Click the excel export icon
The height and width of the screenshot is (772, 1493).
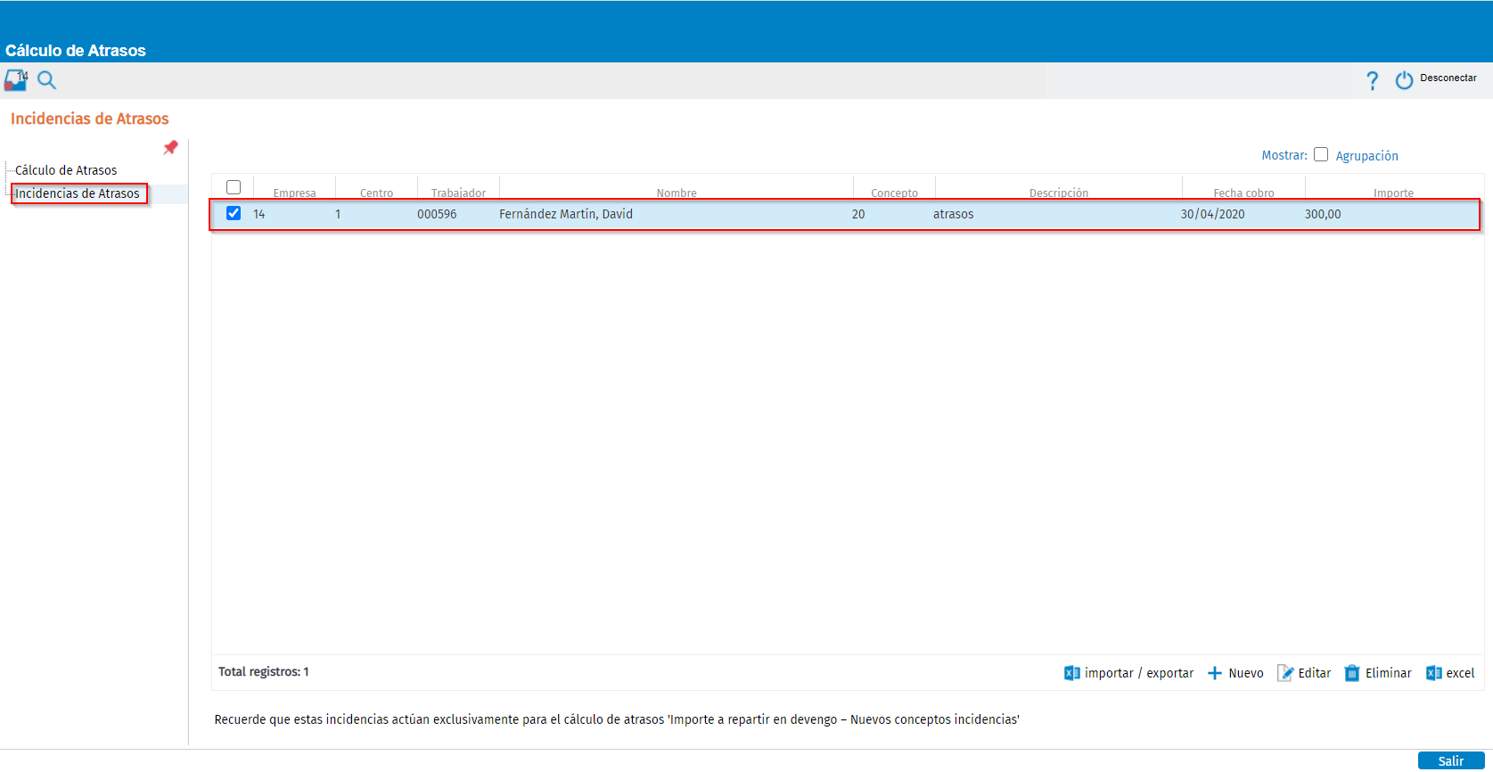pos(1434,673)
